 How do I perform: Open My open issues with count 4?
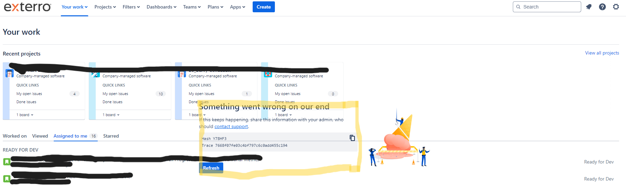tap(48, 94)
